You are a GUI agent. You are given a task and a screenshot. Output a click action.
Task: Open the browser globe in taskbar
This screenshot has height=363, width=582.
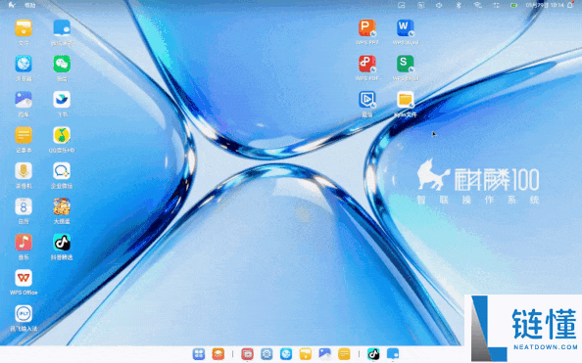[x=286, y=354]
